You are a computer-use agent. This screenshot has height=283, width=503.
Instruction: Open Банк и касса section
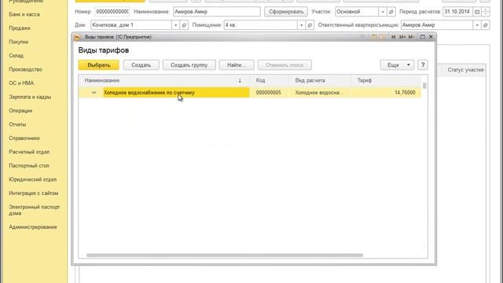pos(24,14)
